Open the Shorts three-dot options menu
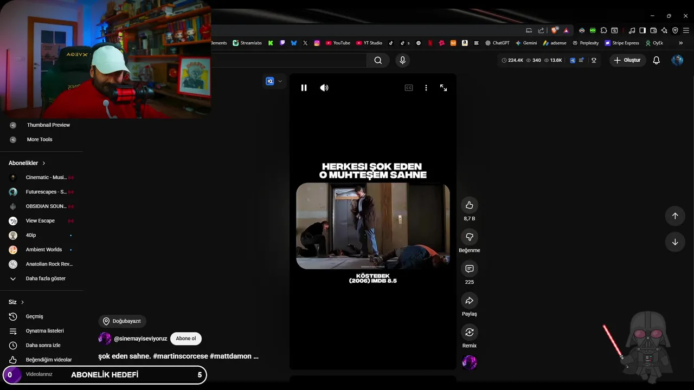The height and width of the screenshot is (390, 694). 426,88
